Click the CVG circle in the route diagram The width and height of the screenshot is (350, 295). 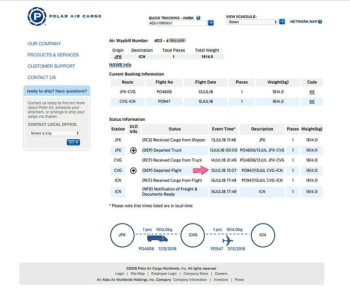pyautogui.click(x=193, y=235)
